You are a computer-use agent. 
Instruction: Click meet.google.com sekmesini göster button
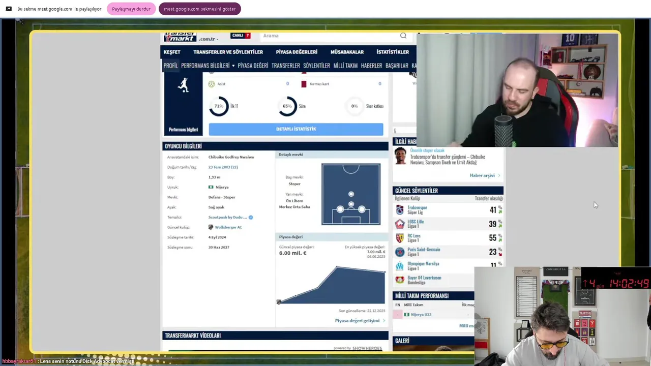(x=199, y=9)
